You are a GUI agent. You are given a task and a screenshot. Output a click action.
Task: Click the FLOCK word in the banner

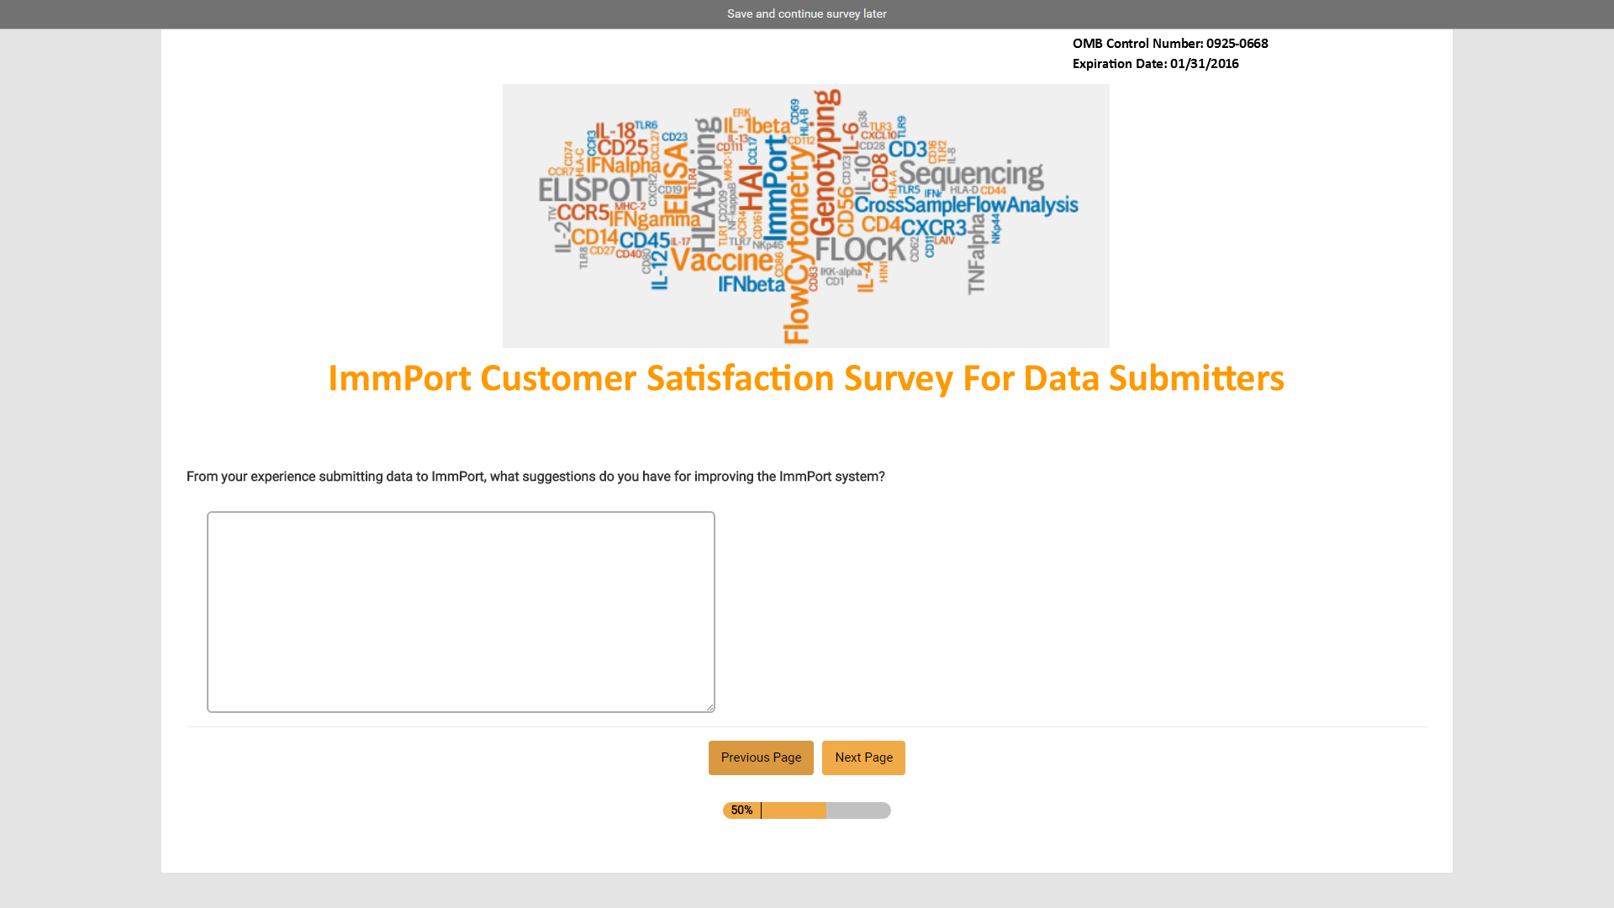860,250
